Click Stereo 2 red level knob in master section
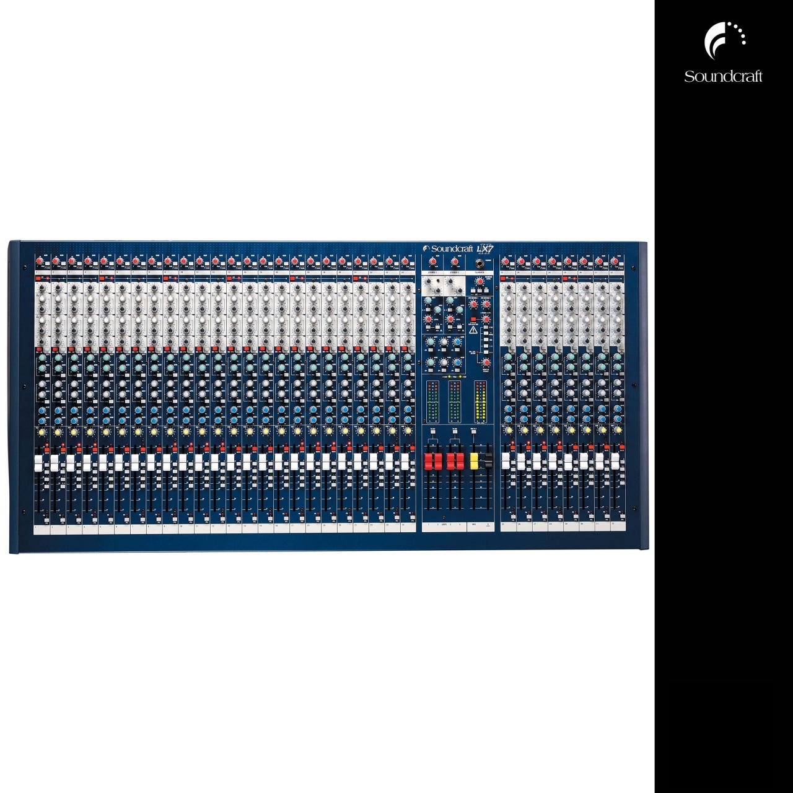Image resolution: width=793 pixels, height=793 pixels. coord(451,319)
